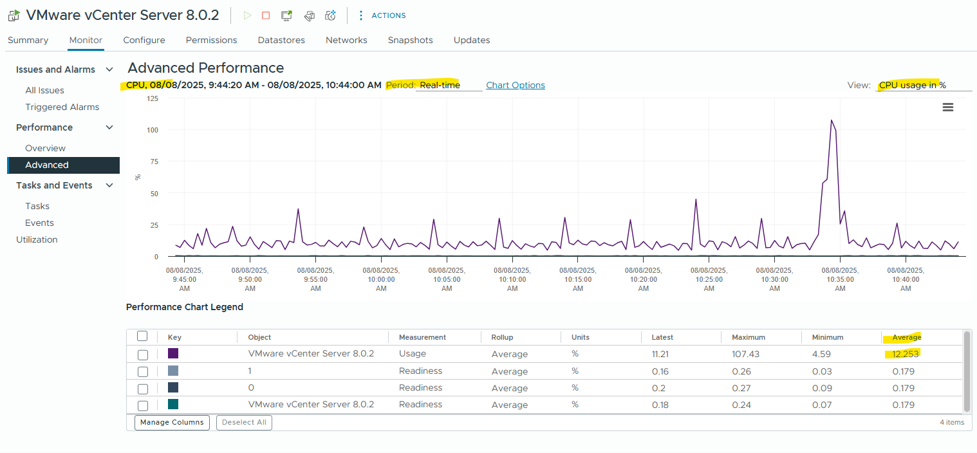Collapse the Tasks and Events section

coord(109,185)
